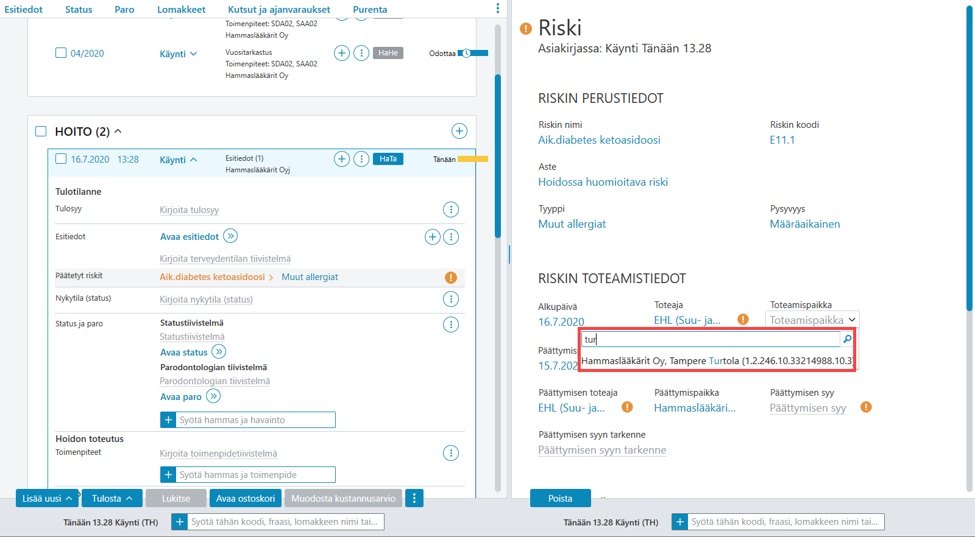Open vertical dots menu in top tab bar
The width and height of the screenshot is (975, 537).
[498, 9]
